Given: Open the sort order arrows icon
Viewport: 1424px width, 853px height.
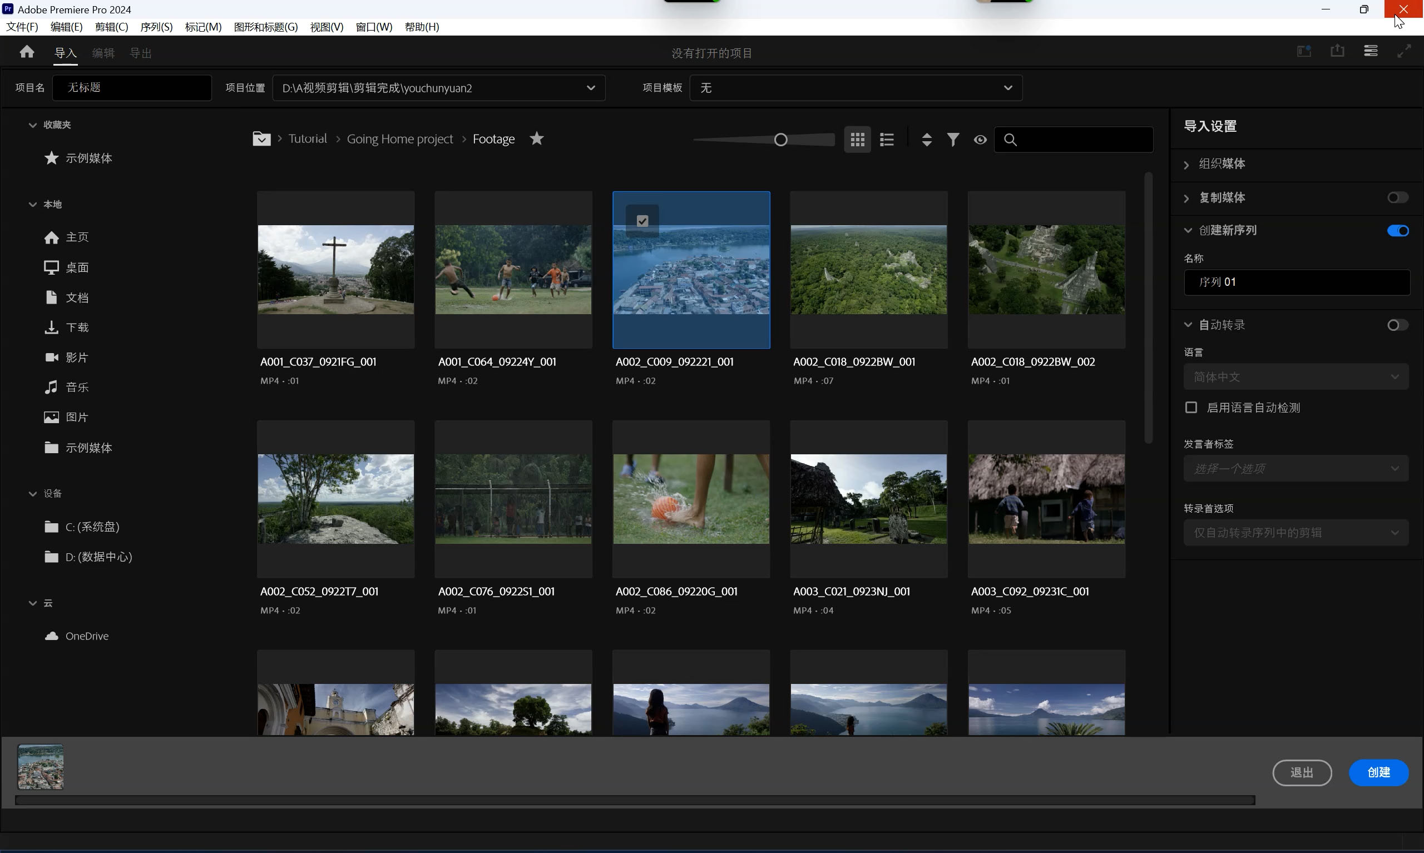Looking at the screenshot, I should tap(926, 140).
